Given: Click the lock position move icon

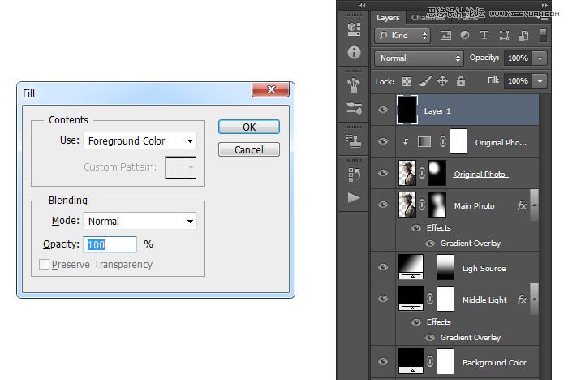Looking at the screenshot, I should point(442,81).
